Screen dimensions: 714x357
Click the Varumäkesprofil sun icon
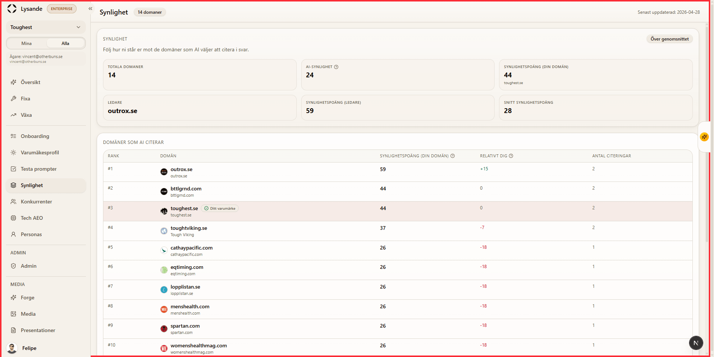point(13,152)
